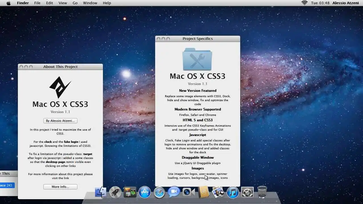Image resolution: width=363 pixels, height=204 pixels.
Task: Open iChat video bubble in dock
Action: pyautogui.click(x=174, y=192)
